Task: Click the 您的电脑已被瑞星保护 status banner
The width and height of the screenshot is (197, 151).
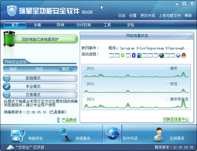Action: pos(46,39)
